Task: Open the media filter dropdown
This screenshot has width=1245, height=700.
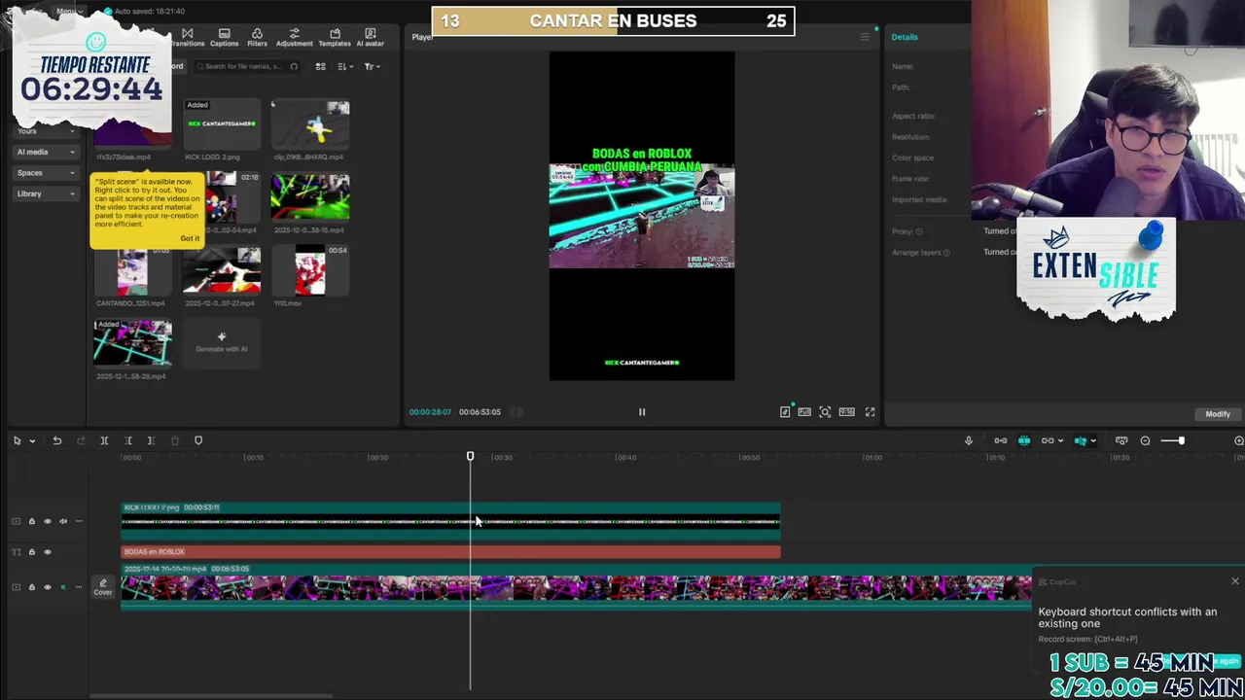Action: [372, 66]
